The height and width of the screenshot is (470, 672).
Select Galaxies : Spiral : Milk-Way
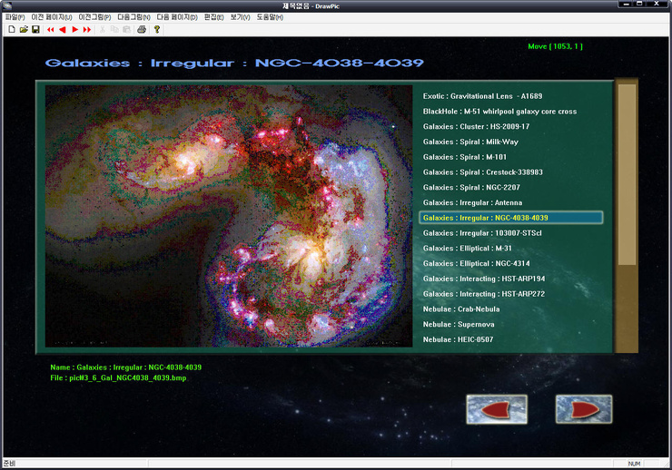470,142
